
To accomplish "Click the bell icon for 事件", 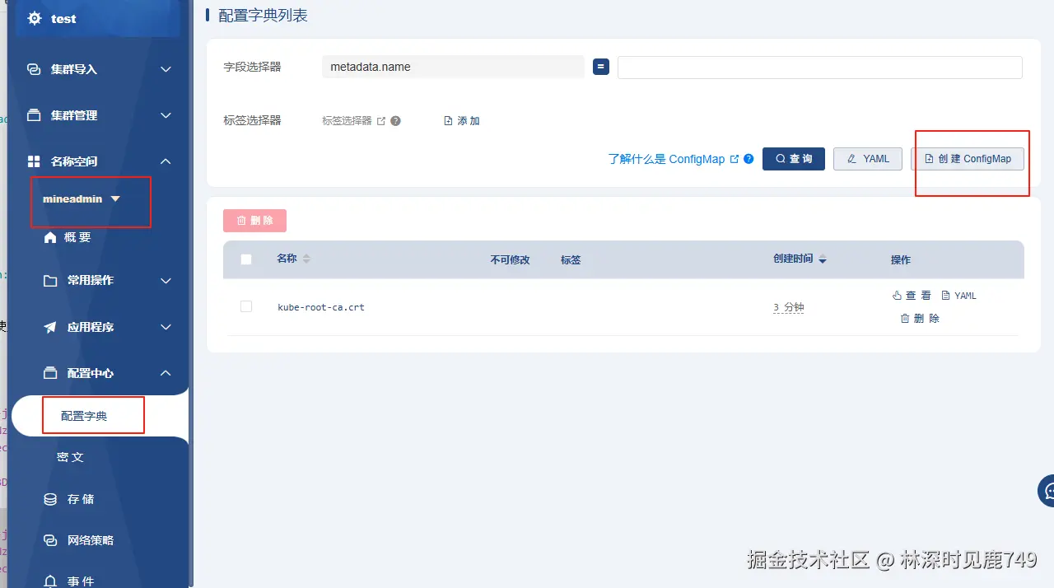I will tap(50, 581).
